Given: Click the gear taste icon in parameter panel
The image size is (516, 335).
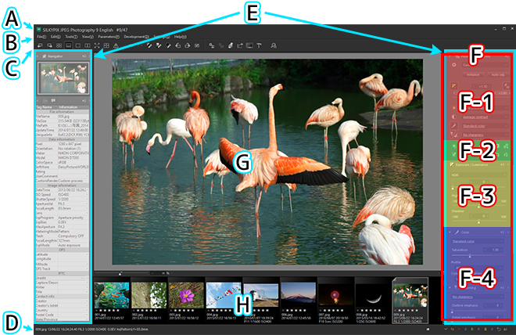Looking at the screenshot, I should tap(453, 64).
